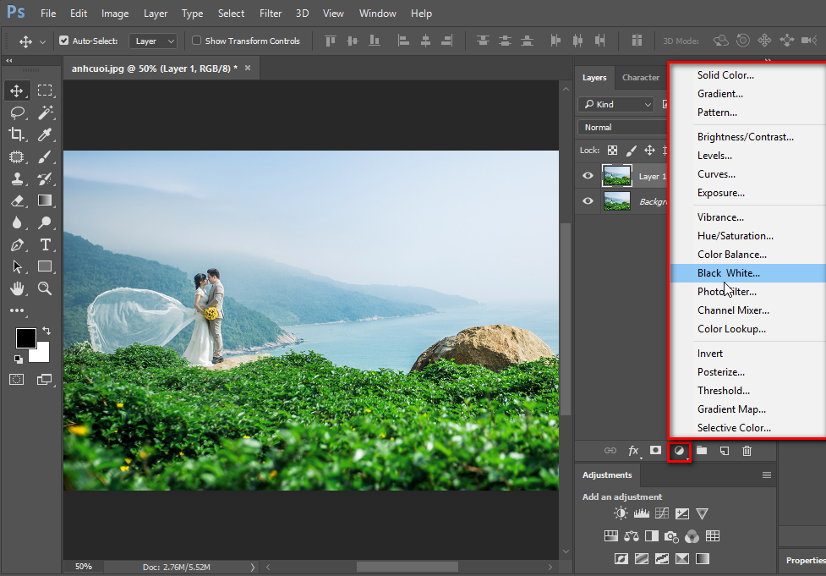Uncheck the Auto-Select checkbox
The height and width of the screenshot is (576, 826).
coord(63,41)
